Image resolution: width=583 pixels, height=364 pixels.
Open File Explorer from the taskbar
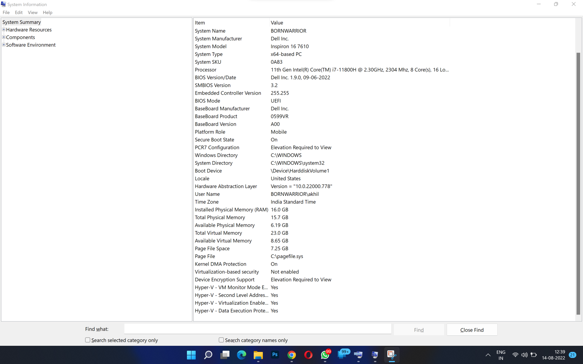click(x=258, y=355)
